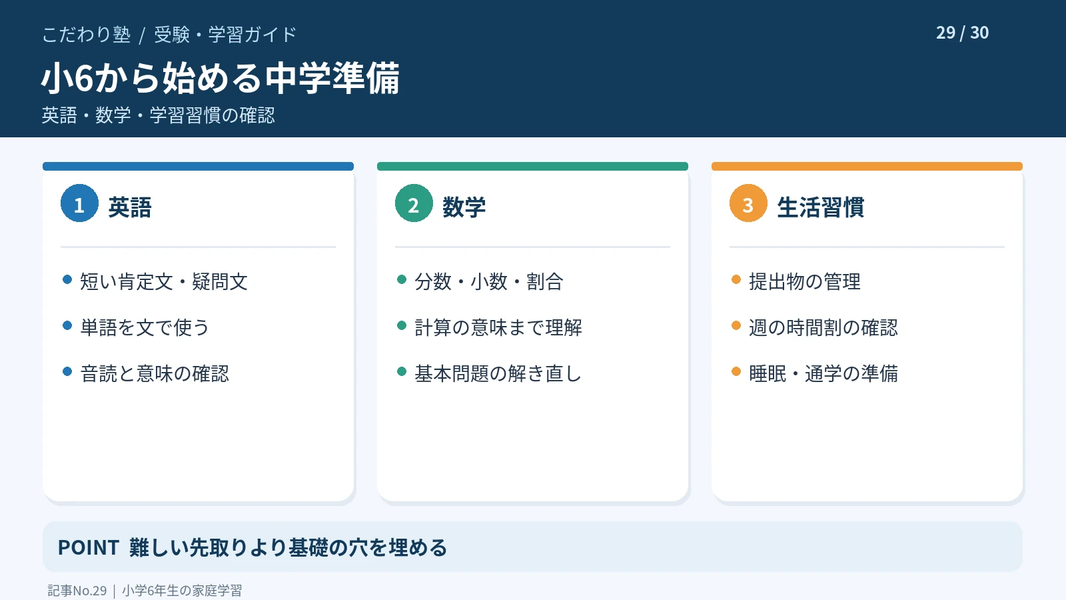Select bullet 音読と意味の確認
Viewport: 1066px width, 600px height.
tap(155, 374)
